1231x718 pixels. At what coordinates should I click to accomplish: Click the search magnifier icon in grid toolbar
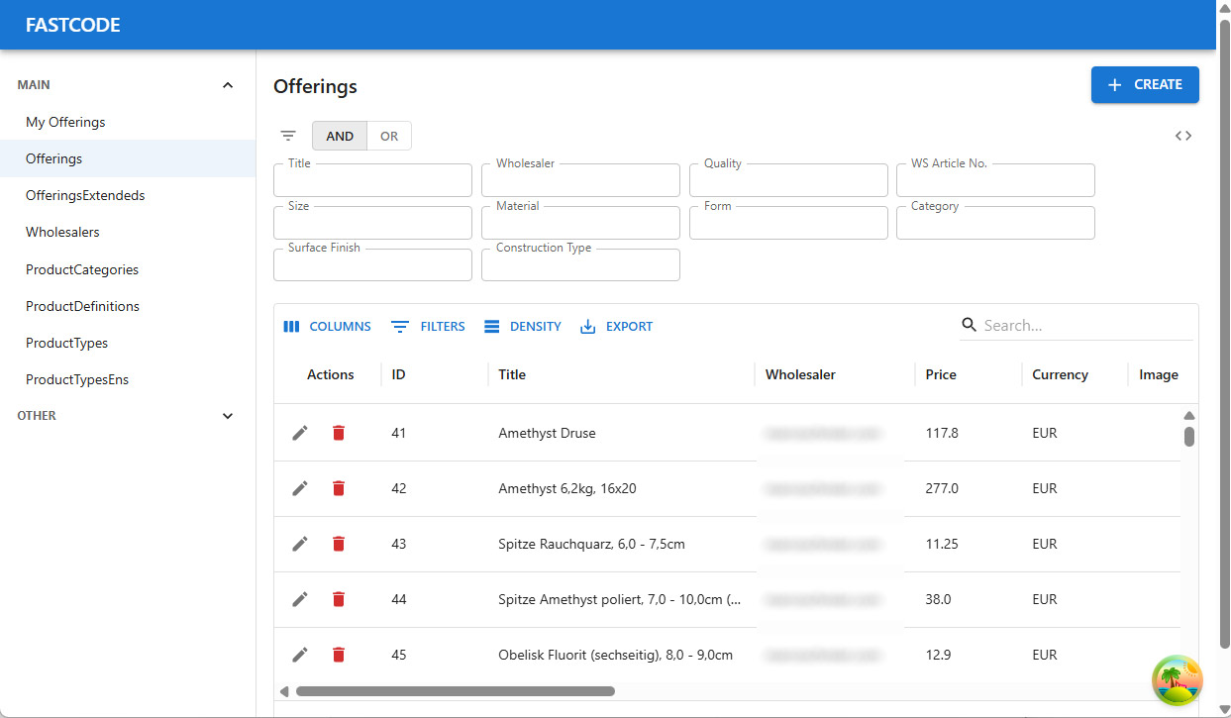click(x=970, y=325)
